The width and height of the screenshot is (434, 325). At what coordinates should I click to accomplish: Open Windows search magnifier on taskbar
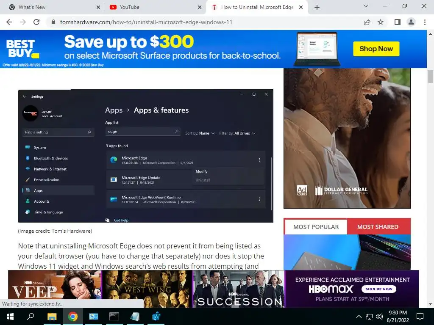coord(31,317)
